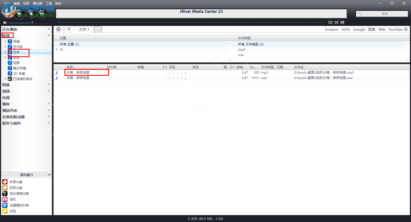Image resolution: width=411 pixels, height=222 pixels.
Task: Stop playback with the Stop button
Action: click(x=31, y=13)
